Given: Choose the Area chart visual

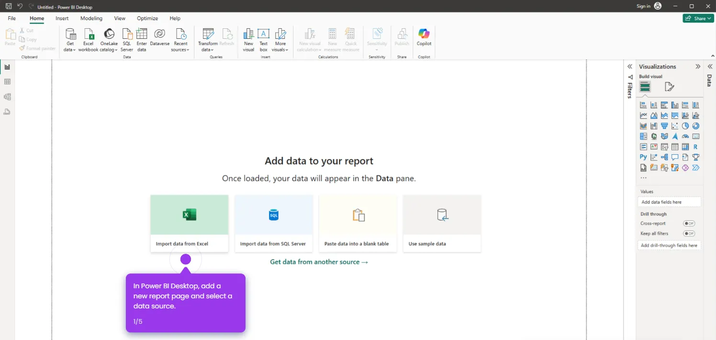Looking at the screenshot, I should [654, 115].
